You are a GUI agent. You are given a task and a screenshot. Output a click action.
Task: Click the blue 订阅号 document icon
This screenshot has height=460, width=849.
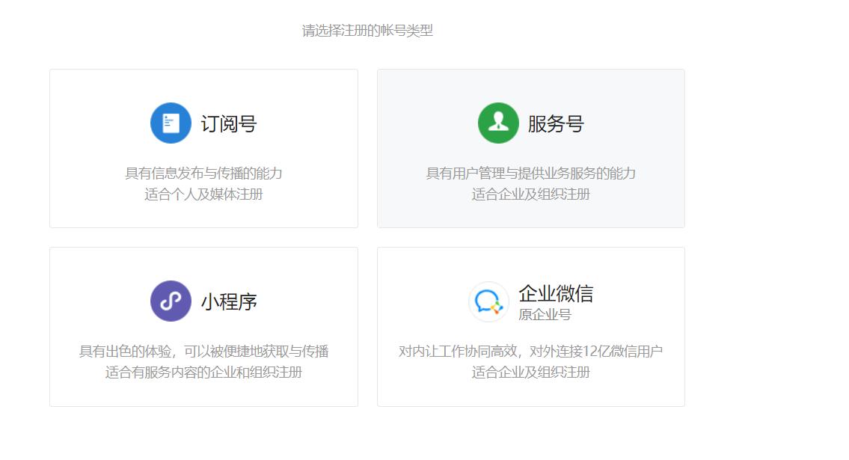coord(169,123)
